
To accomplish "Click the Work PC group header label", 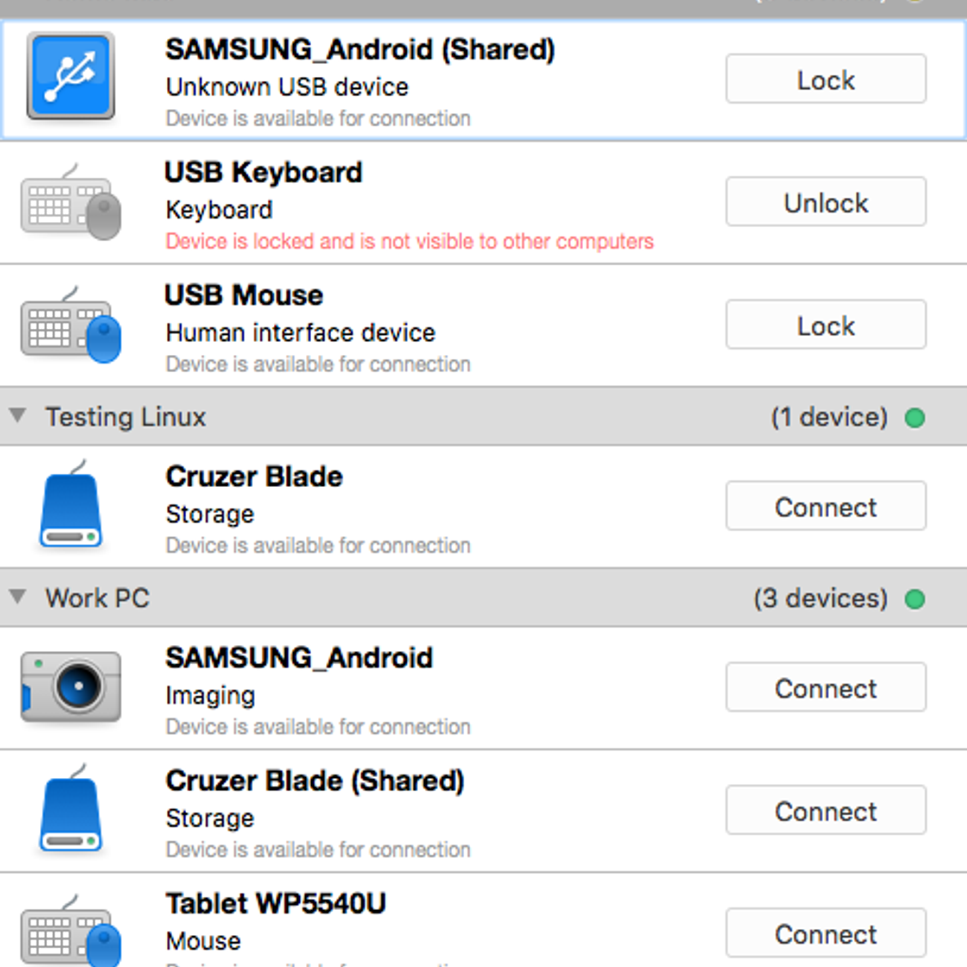I will [x=97, y=598].
